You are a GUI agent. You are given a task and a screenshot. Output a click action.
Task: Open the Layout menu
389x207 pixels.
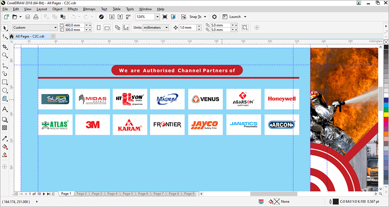[x=42, y=9]
